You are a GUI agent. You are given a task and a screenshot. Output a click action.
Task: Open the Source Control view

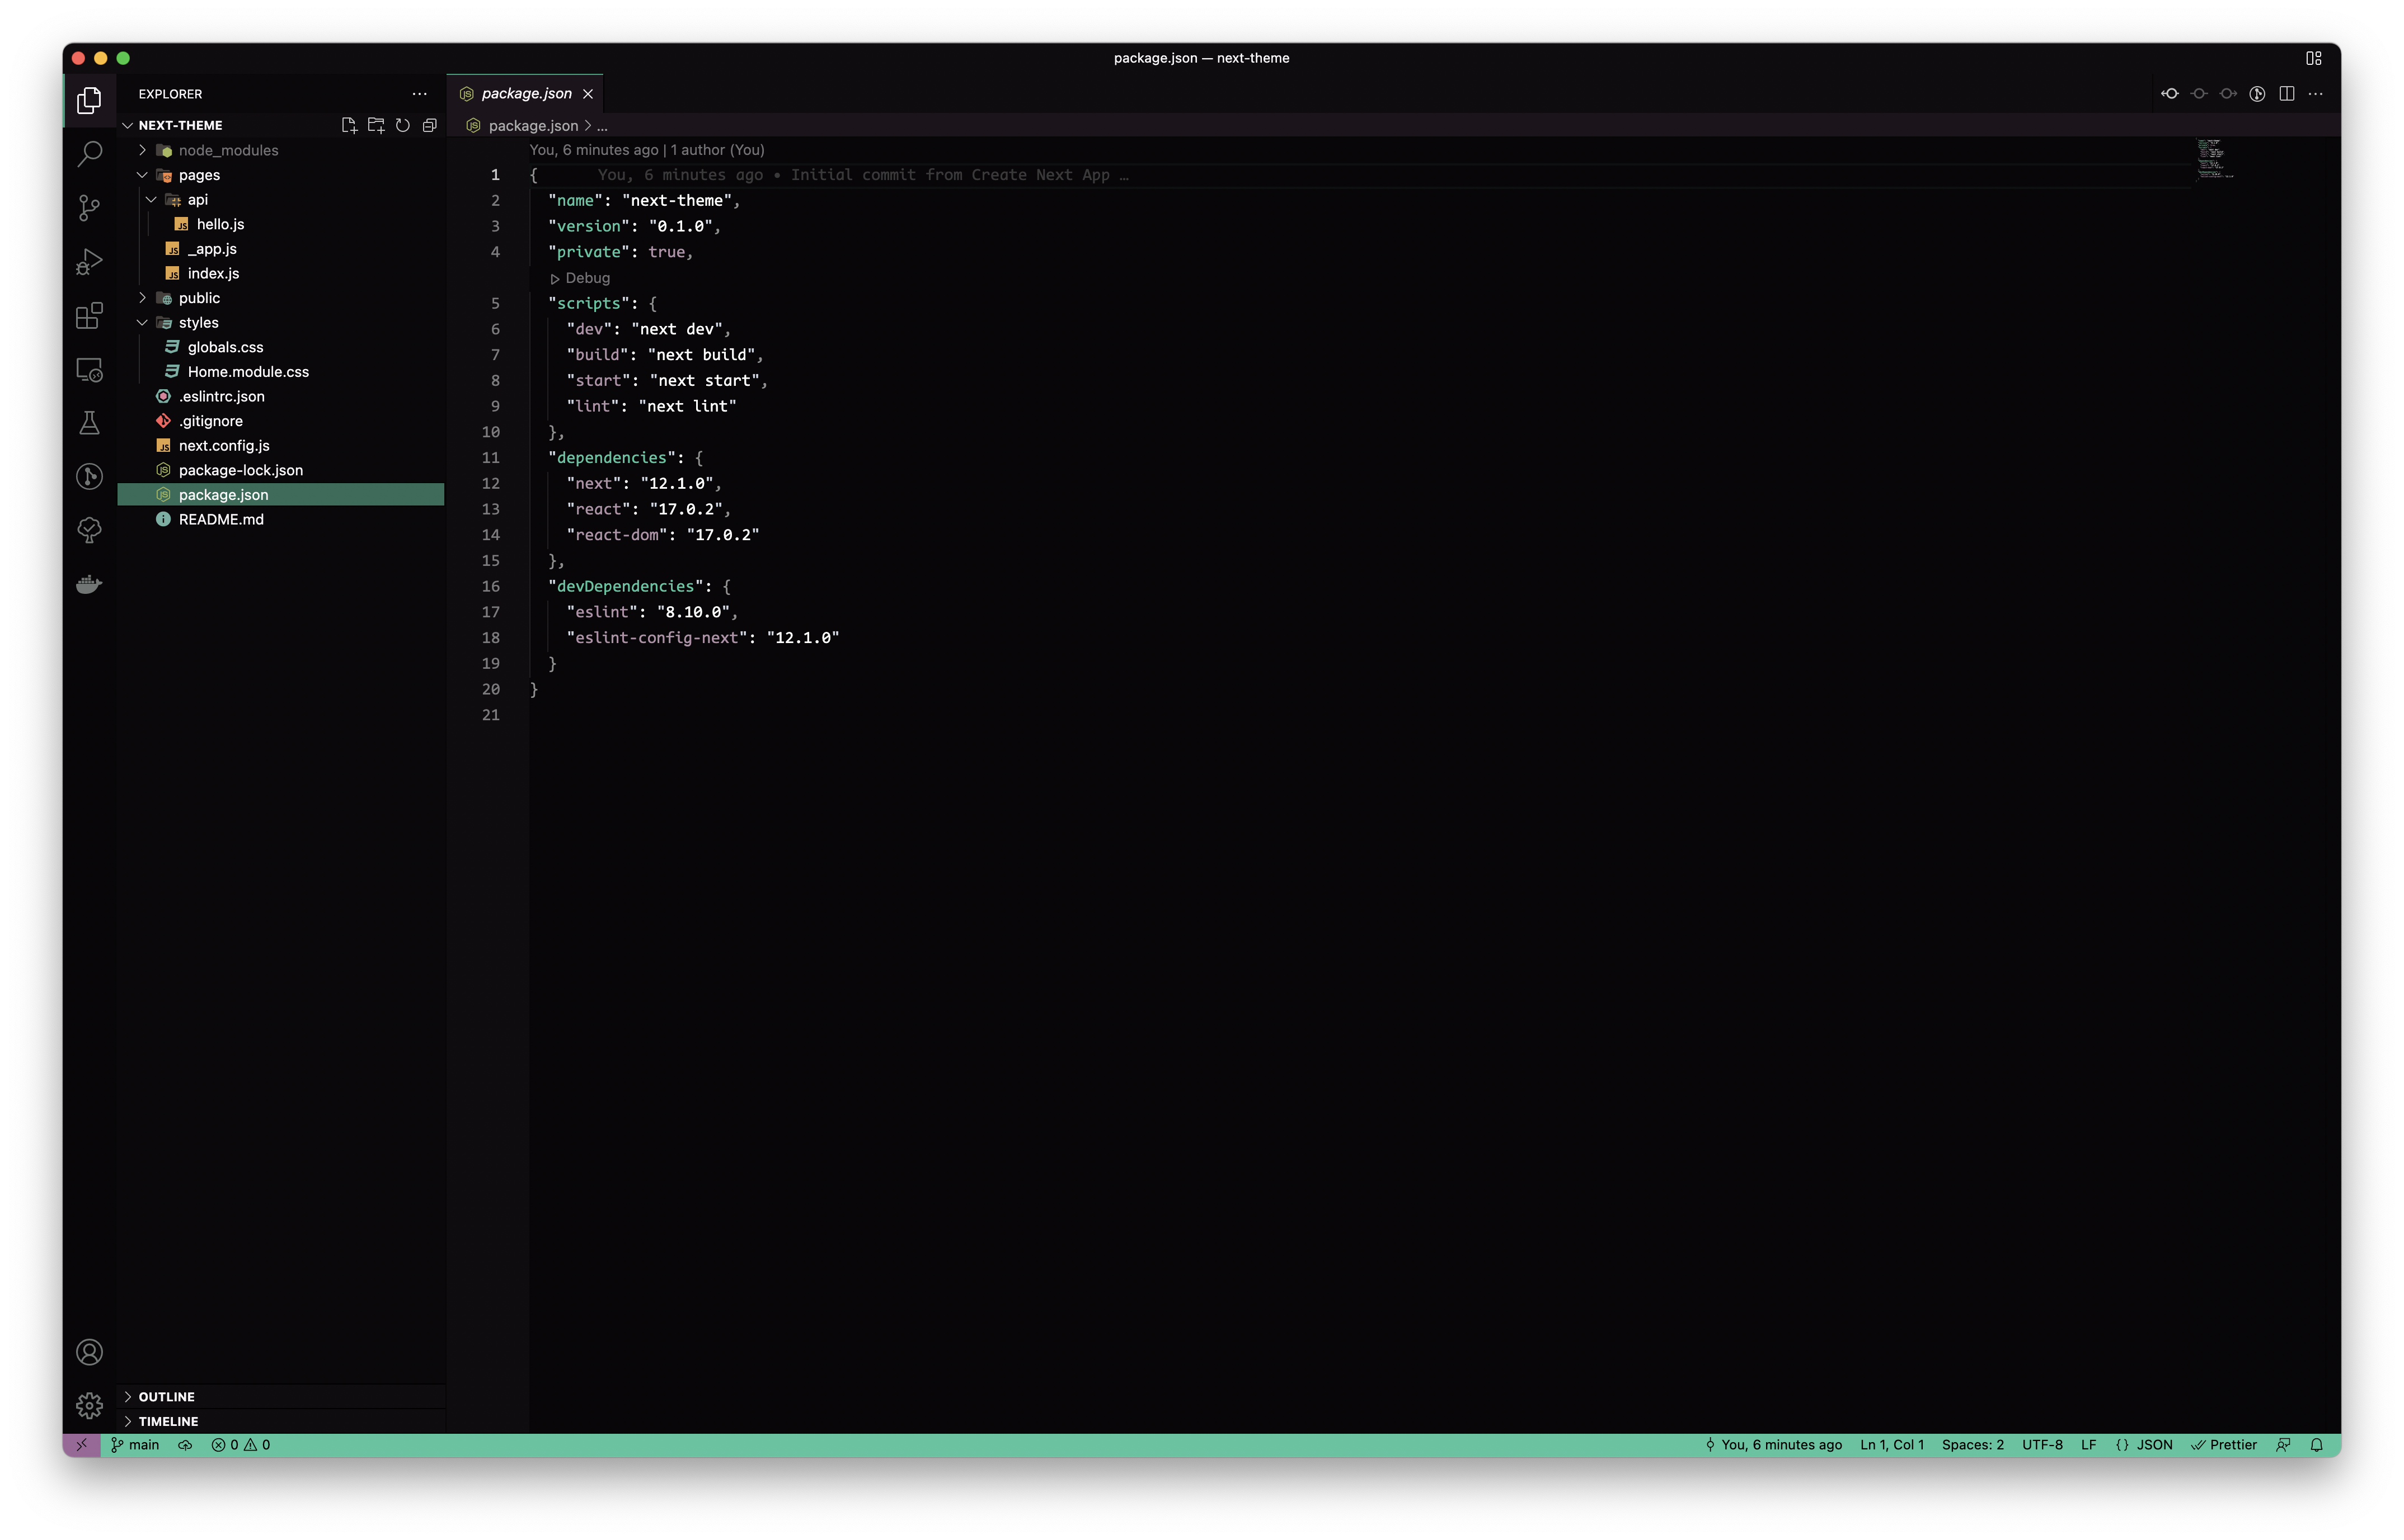click(x=89, y=207)
